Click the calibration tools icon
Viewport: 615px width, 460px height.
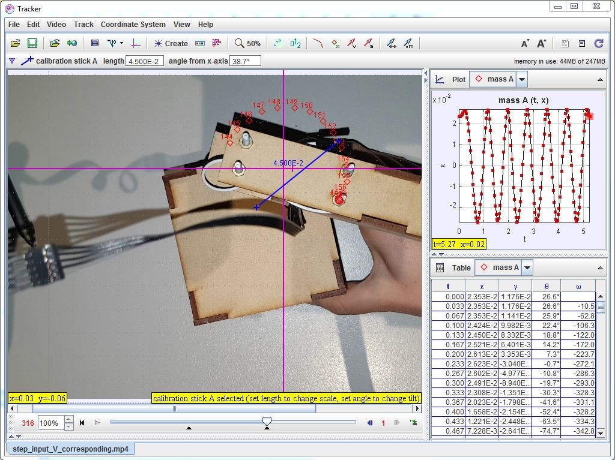pos(112,44)
